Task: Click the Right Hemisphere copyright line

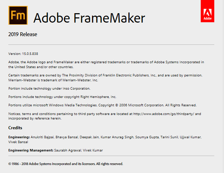Action: pos(62,97)
